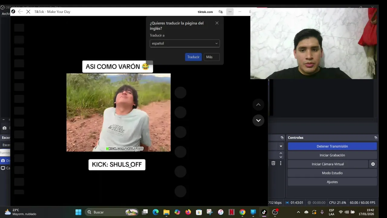Undock the panel left of Controles
Image resolution: width=387 pixels, height=218 pixels.
282,137
